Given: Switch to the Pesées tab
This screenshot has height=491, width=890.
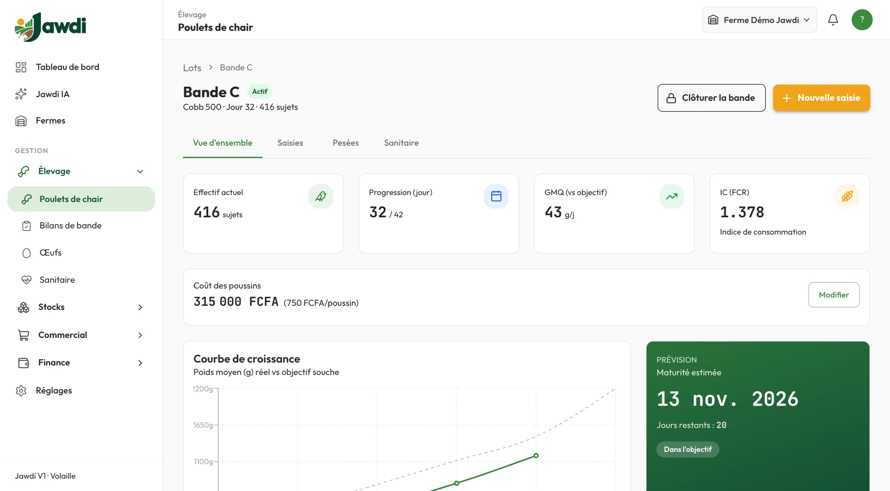Looking at the screenshot, I should pyautogui.click(x=346, y=143).
